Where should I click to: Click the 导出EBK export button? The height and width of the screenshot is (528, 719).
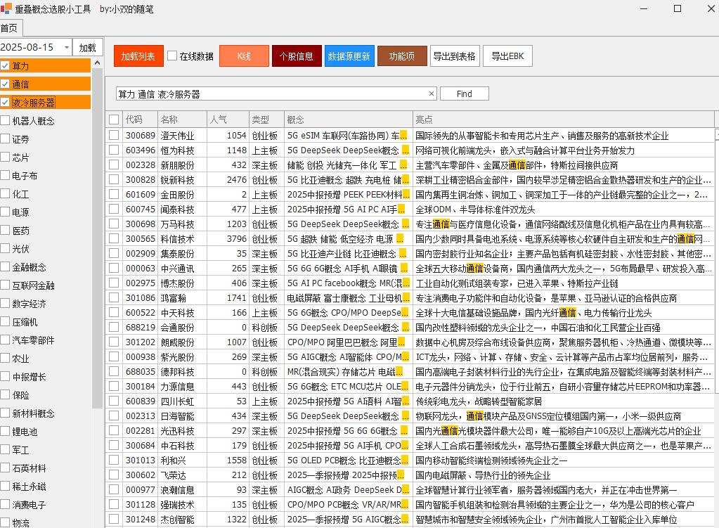[x=507, y=56]
